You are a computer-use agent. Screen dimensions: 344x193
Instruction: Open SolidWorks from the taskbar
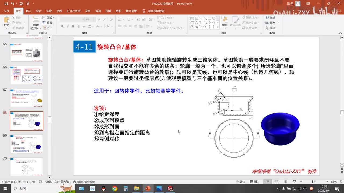tap(170, 188)
